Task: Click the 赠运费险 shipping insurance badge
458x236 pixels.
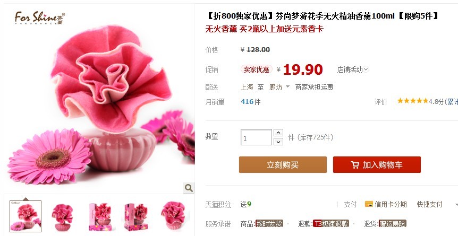Action: pyautogui.click(x=392, y=224)
